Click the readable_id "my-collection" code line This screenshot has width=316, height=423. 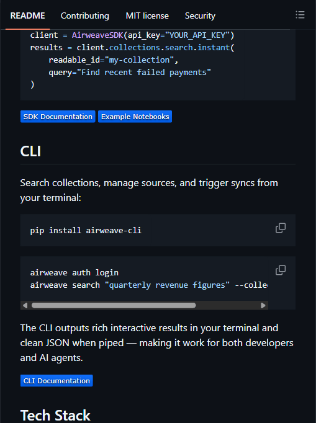[114, 60]
